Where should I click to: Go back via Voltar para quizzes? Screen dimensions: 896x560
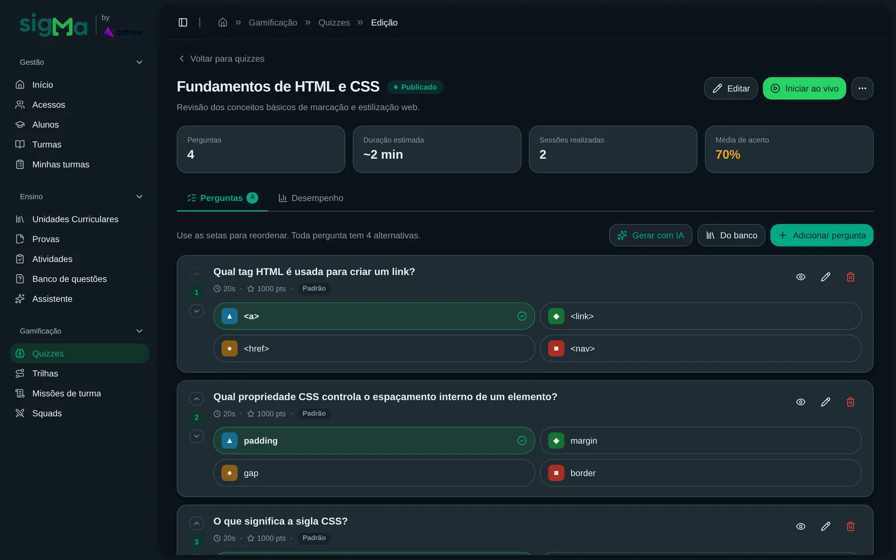tap(221, 59)
